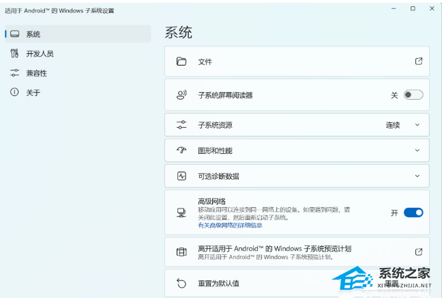Click the info circle icon beside 关于

pyautogui.click(x=14, y=92)
